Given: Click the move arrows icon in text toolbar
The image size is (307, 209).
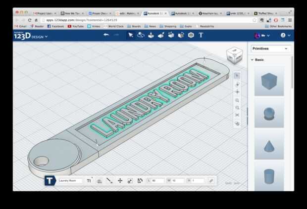Looking at the screenshot, I should (x=120, y=181).
